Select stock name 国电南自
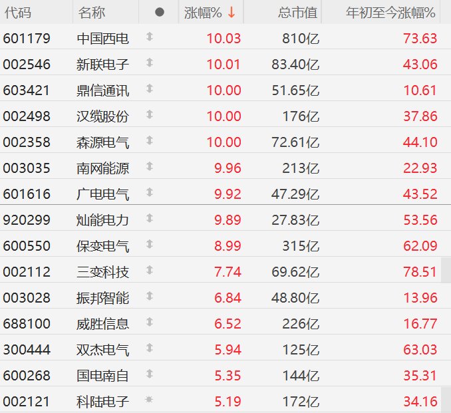The image size is (451, 413). click(102, 376)
